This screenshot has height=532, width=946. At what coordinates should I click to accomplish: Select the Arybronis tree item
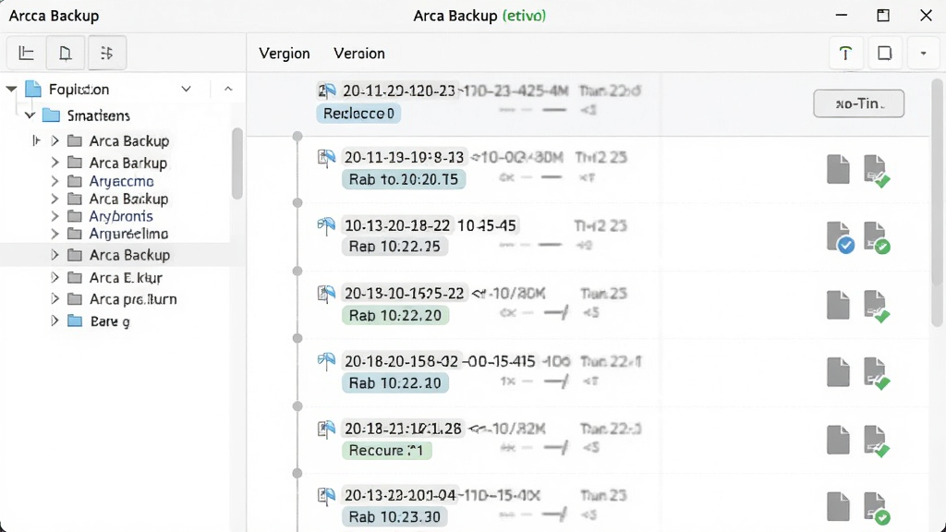pyautogui.click(x=121, y=216)
